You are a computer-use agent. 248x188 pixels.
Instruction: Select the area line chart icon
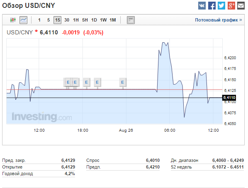click(x=23, y=20)
